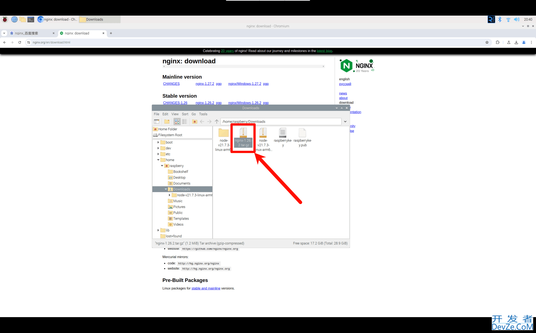
Task: Expand the lib folder in the tree
Action: coord(158,230)
